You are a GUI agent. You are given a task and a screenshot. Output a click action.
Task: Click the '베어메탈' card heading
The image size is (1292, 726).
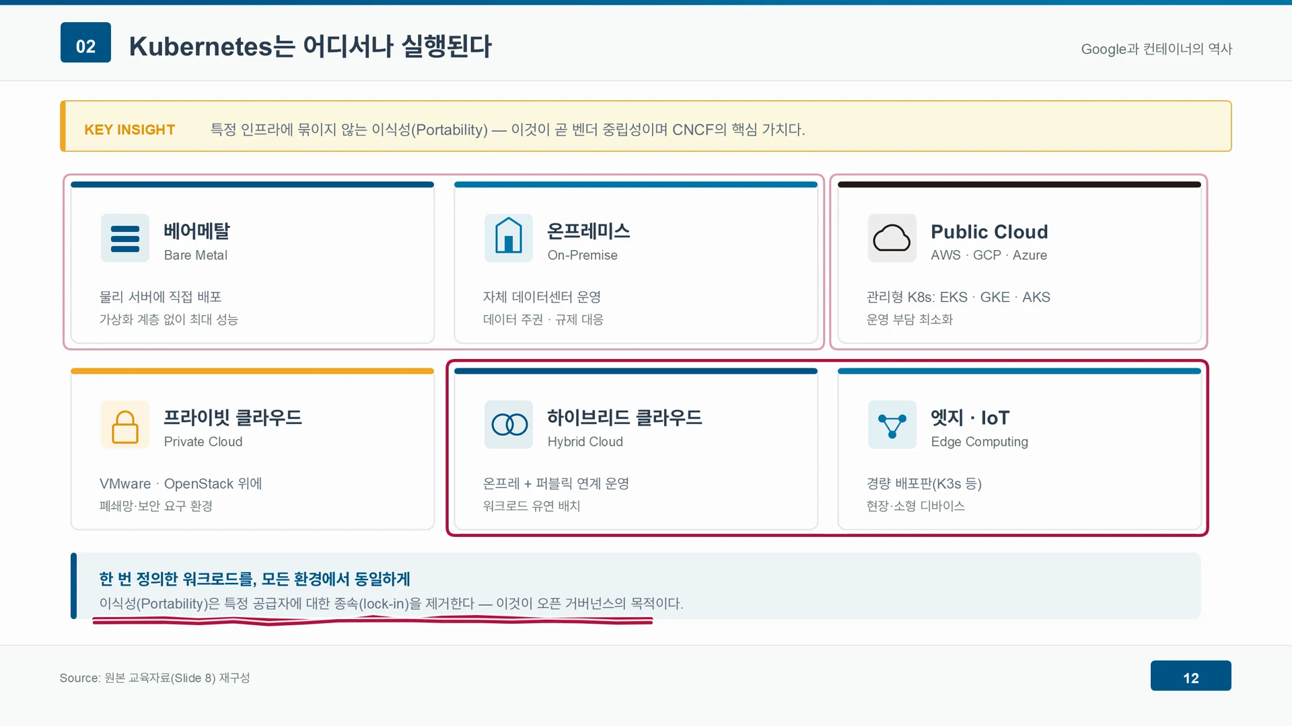tap(197, 231)
